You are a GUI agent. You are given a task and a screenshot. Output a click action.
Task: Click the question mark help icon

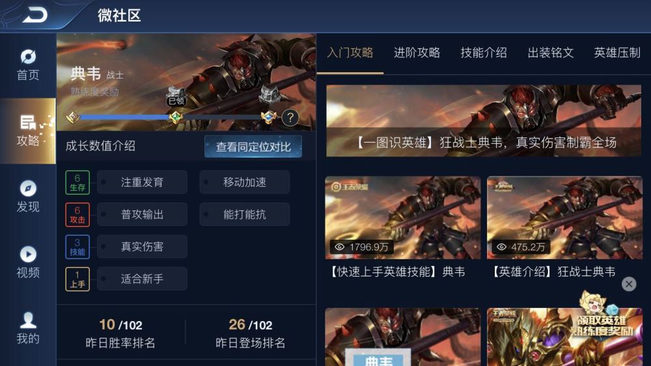(290, 118)
